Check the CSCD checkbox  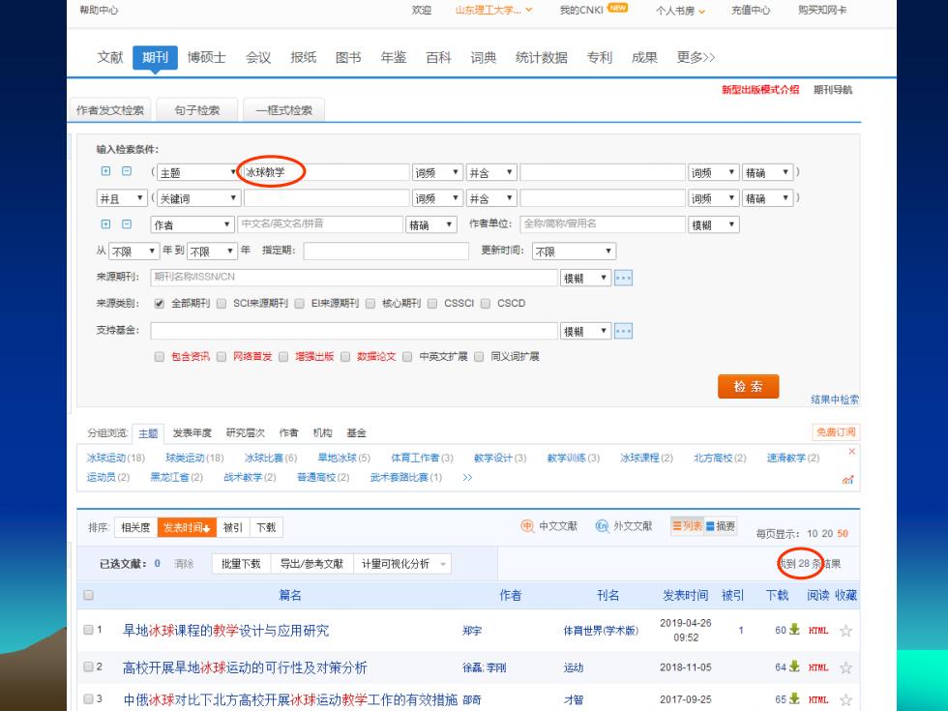[x=485, y=304]
